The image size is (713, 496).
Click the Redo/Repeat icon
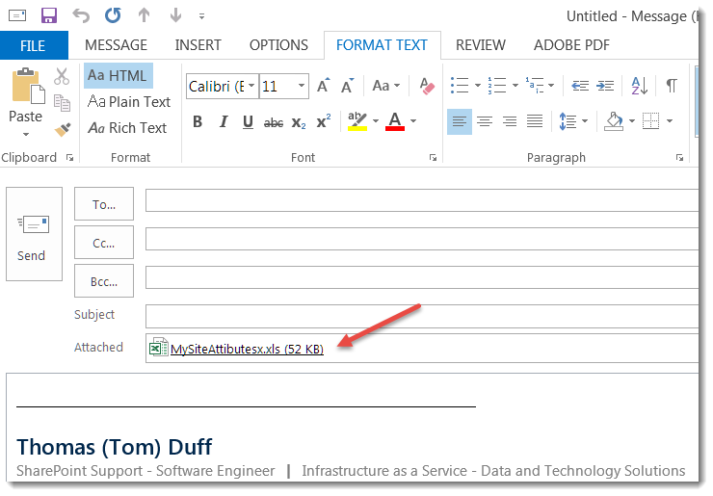tap(113, 15)
